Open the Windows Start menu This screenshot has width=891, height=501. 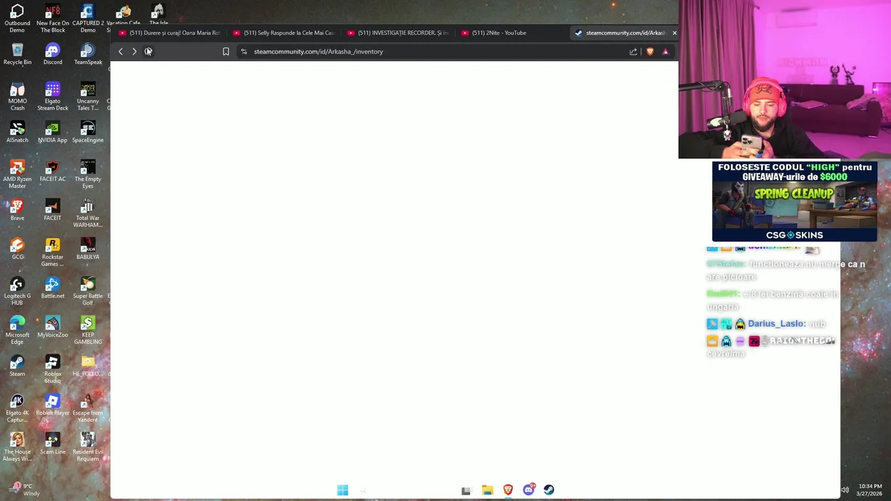342,490
